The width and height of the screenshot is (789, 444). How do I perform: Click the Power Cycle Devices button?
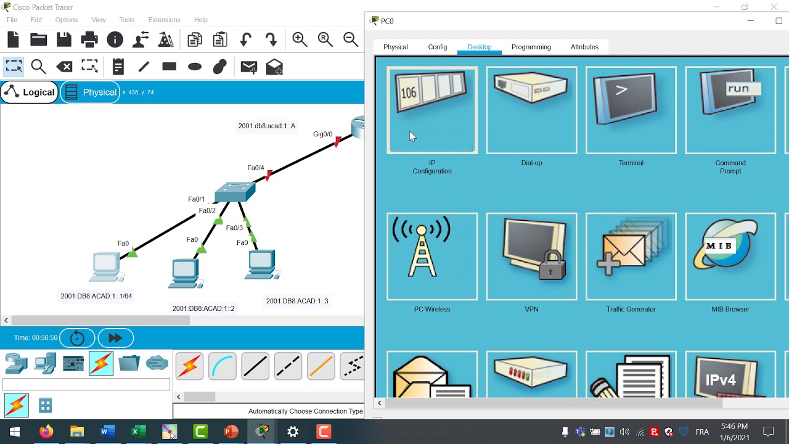(x=77, y=338)
